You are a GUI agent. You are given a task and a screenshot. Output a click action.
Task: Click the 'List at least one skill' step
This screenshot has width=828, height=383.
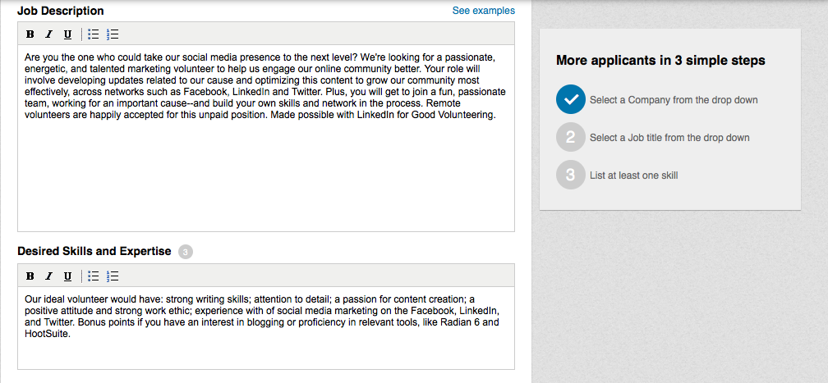click(x=633, y=176)
